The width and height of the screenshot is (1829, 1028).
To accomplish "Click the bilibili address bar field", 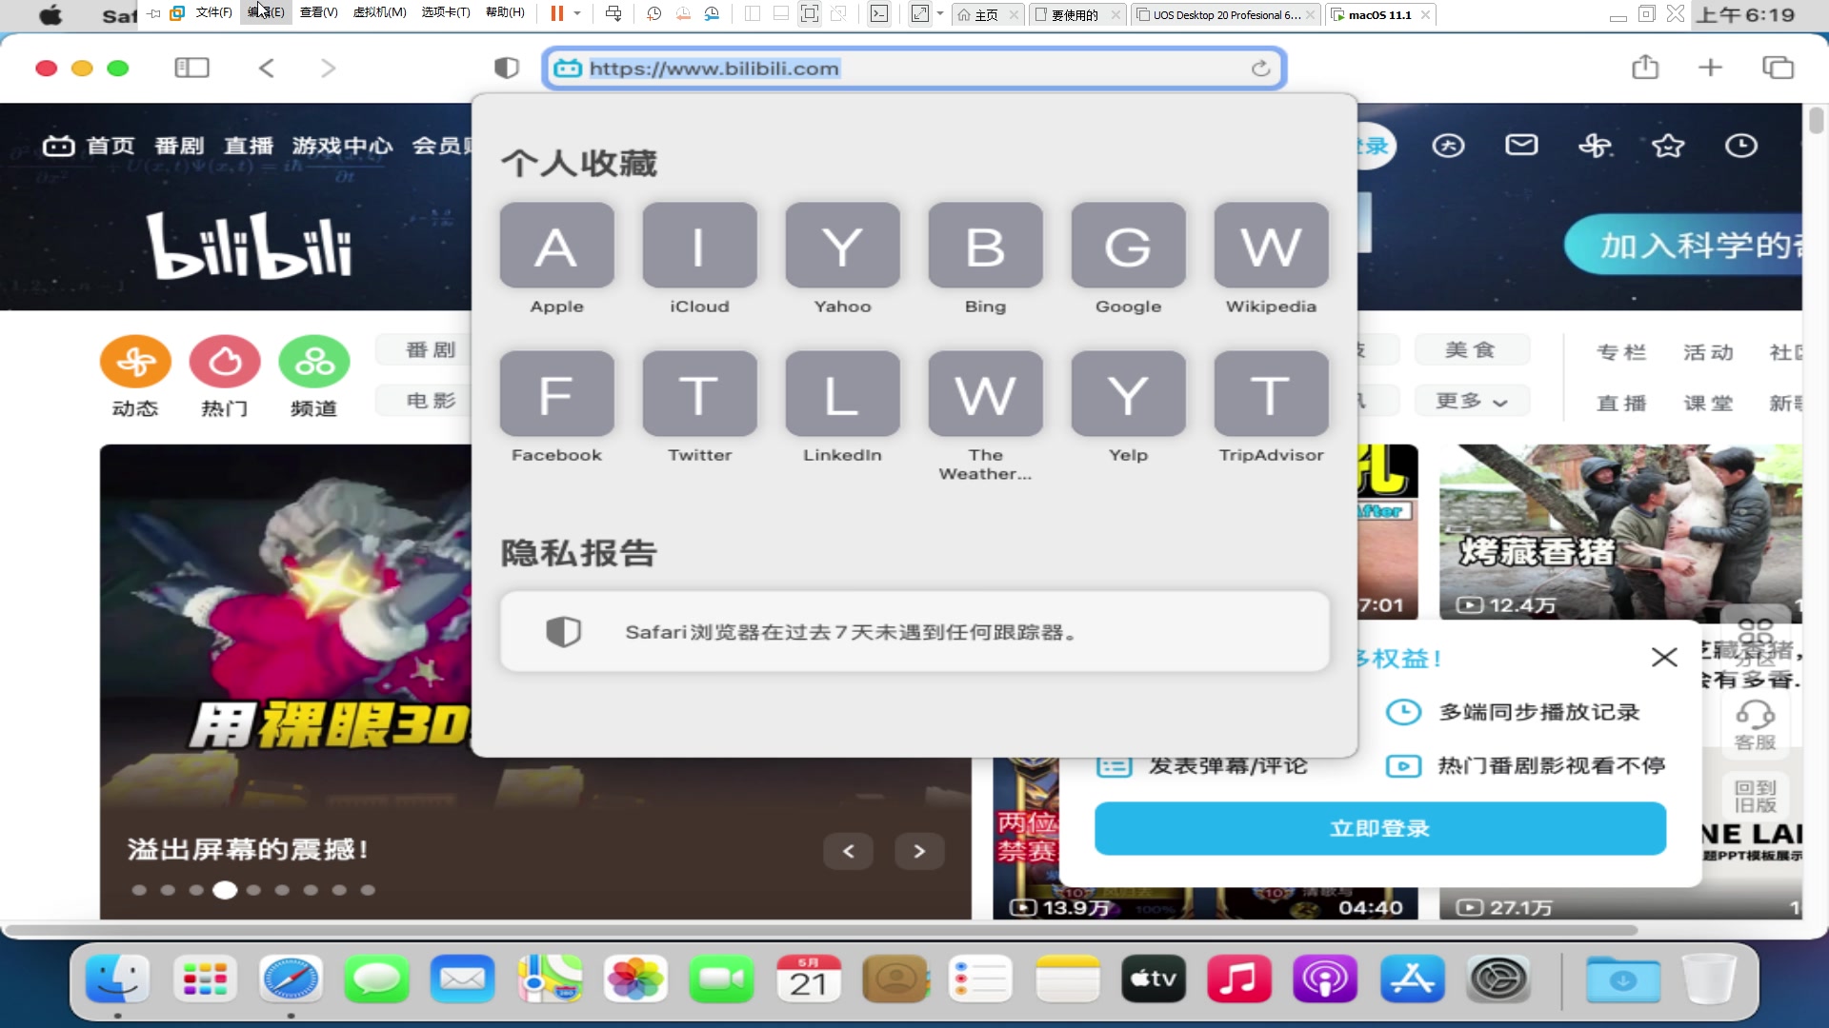I will tap(914, 69).
